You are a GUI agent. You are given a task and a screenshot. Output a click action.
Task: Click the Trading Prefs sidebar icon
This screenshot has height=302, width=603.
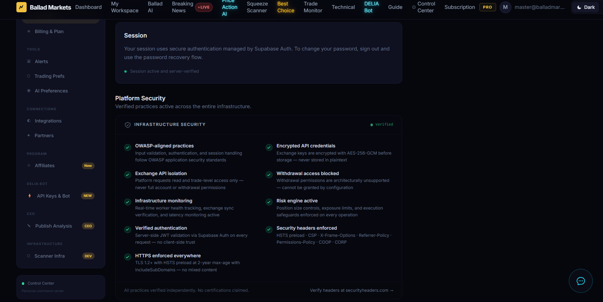pos(29,76)
